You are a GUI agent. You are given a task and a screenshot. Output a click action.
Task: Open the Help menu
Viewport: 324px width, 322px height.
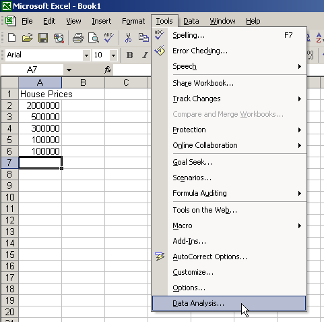253,21
